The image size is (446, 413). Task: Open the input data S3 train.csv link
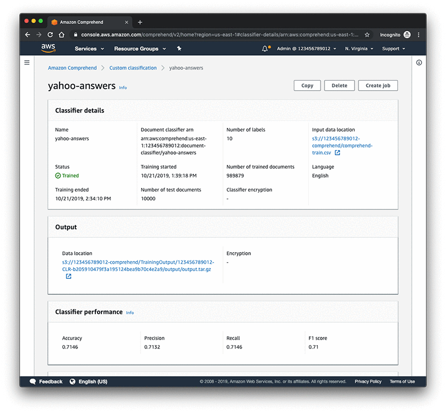click(x=342, y=145)
